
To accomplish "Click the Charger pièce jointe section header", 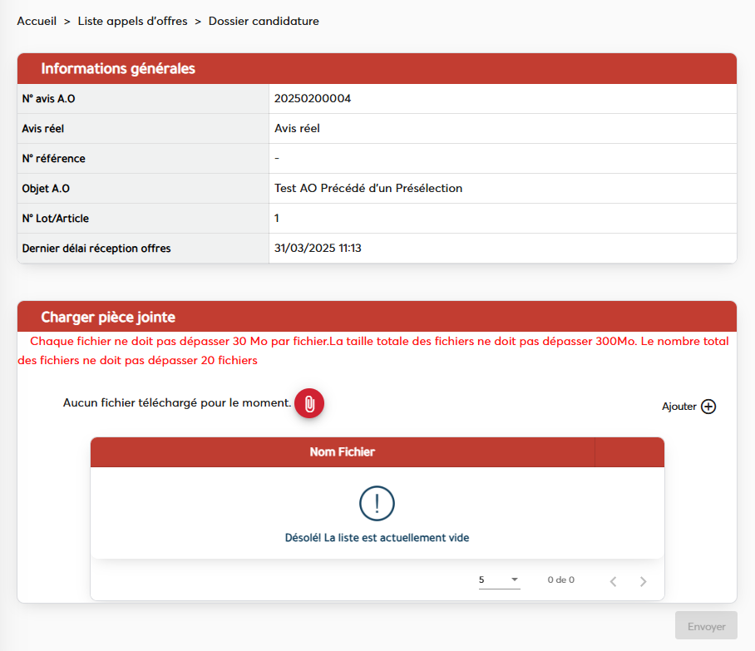I will click(108, 318).
